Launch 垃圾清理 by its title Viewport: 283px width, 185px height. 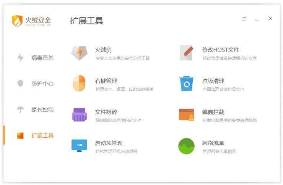(213, 81)
